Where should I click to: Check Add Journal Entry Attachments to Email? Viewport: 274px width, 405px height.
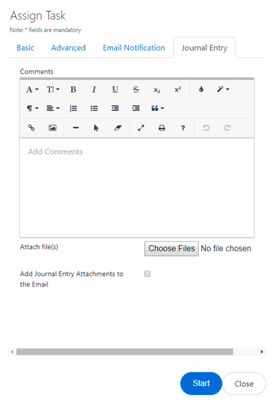pos(148,274)
